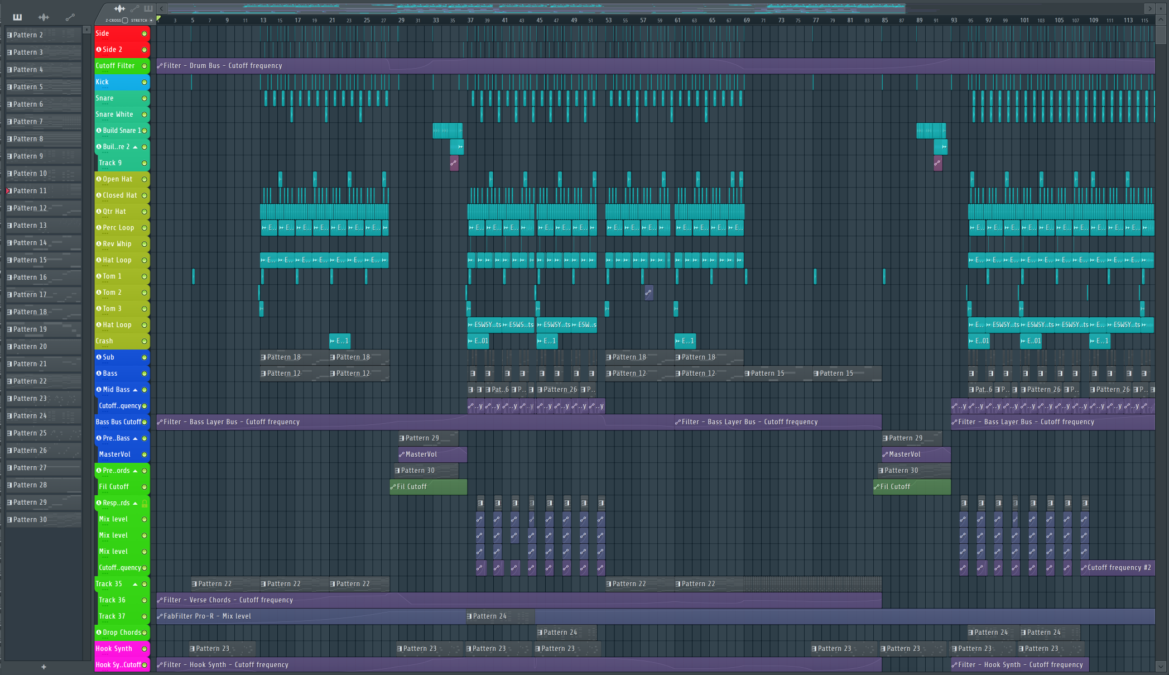Screen dimensions: 1169x675
Task: Expand Pattern 11 in the pattern list
Action: (7, 190)
